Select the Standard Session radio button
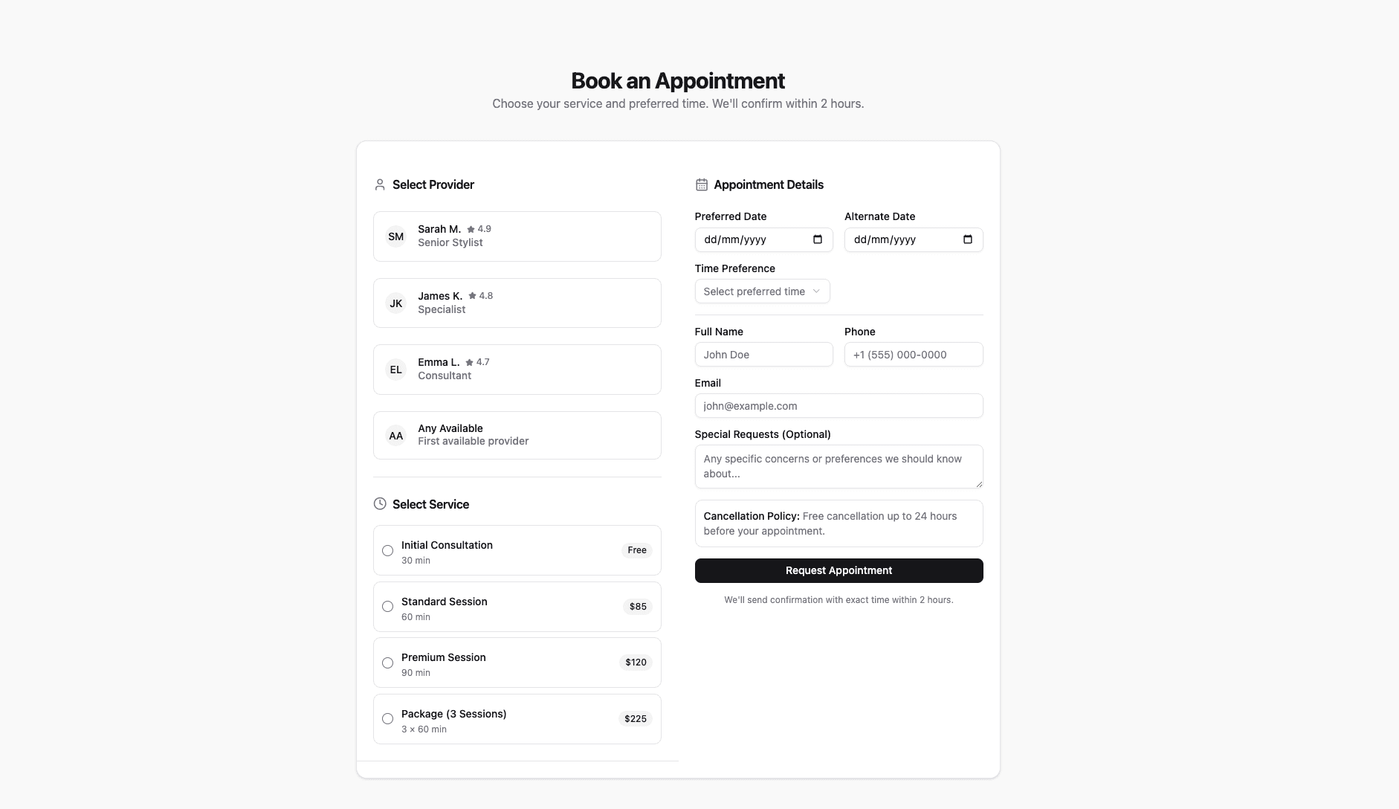The width and height of the screenshot is (1399, 809). (x=387, y=607)
